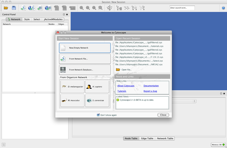Switch to the Style tab
This screenshot has height=148, width=227.
click(27, 19)
